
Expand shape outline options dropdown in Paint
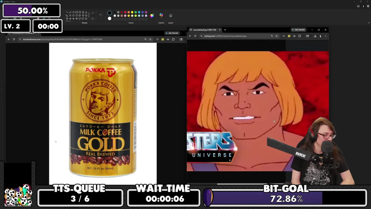[x=96, y=13]
